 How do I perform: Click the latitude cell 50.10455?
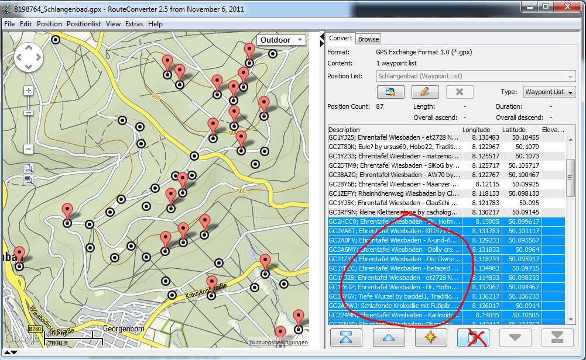[522, 137]
